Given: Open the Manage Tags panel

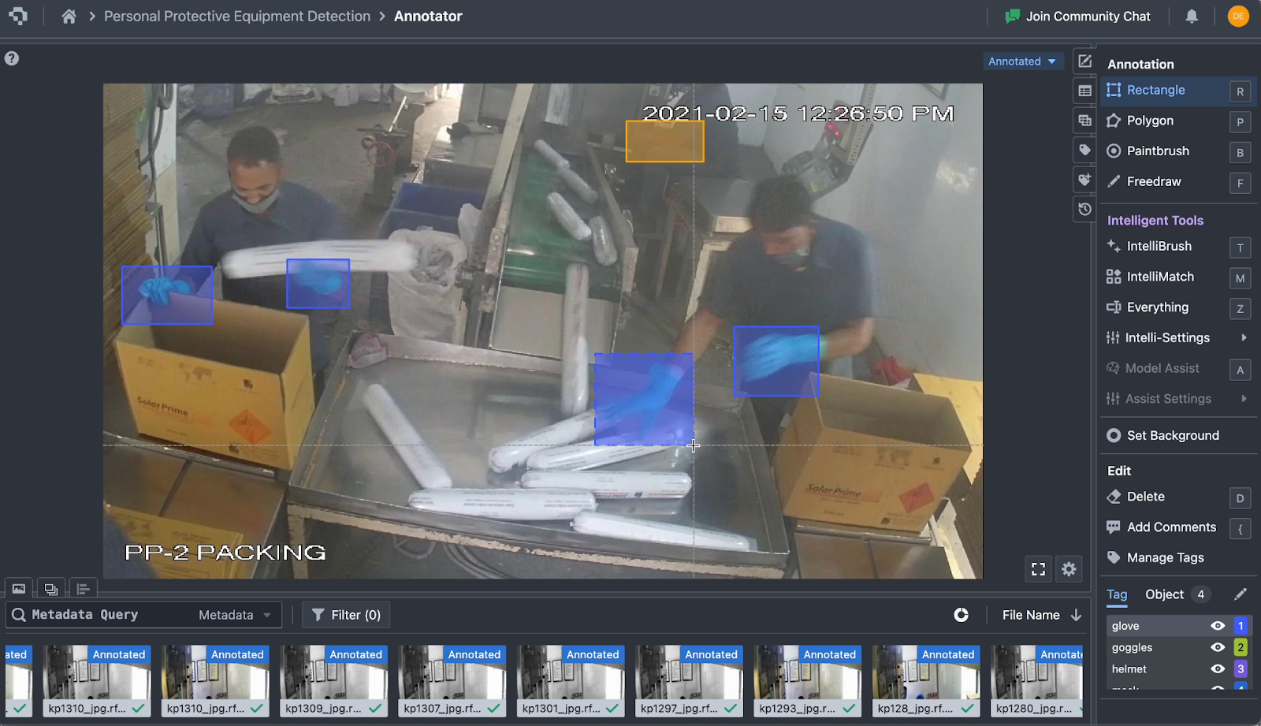Looking at the screenshot, I should coord(1164,557).
